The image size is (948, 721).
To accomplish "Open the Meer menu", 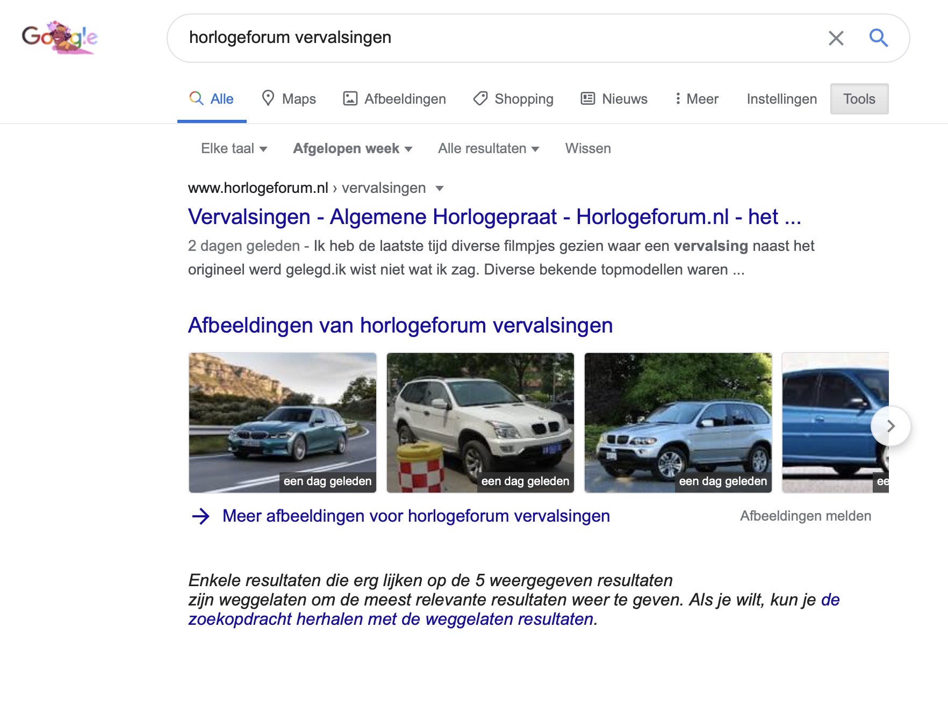I will [696, 99].
